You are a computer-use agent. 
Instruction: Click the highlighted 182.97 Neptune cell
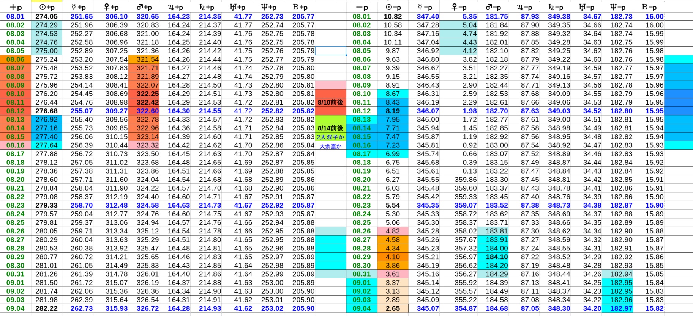pos(621,308)
